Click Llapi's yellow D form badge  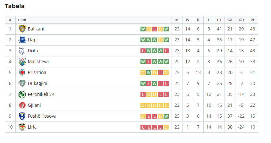point(160,40)
